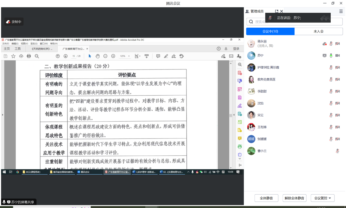
Task: Expand the left navigation pane arrow
Action: [3, 115]
